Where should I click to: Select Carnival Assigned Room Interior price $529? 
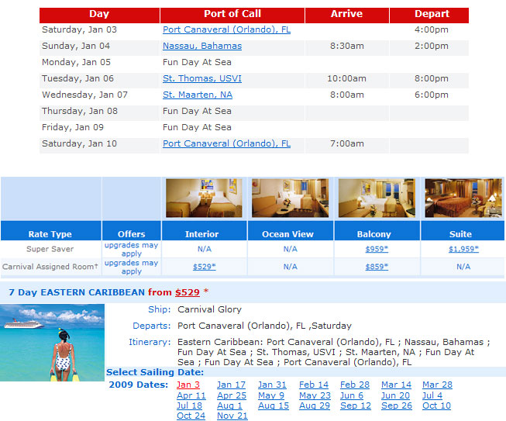point(205,267)
